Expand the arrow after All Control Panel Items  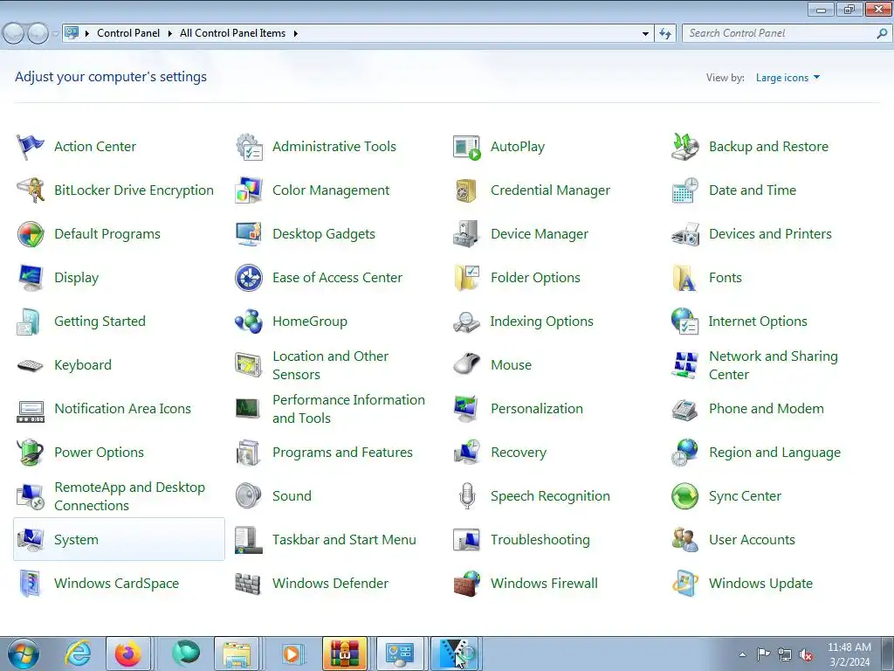coord(295,34)
